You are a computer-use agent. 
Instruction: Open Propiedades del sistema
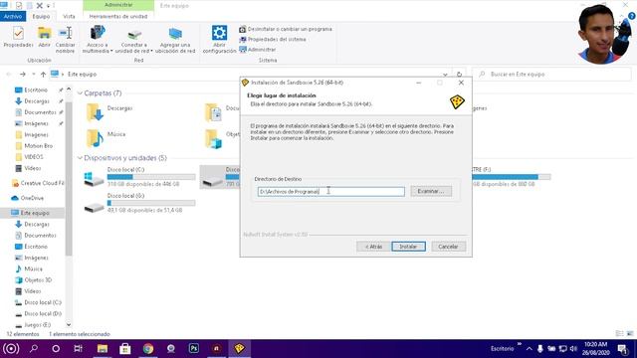[x=273, y=40]
